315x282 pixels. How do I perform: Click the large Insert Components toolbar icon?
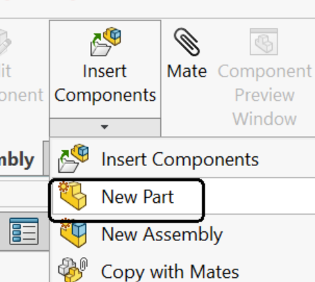[105, 42]
